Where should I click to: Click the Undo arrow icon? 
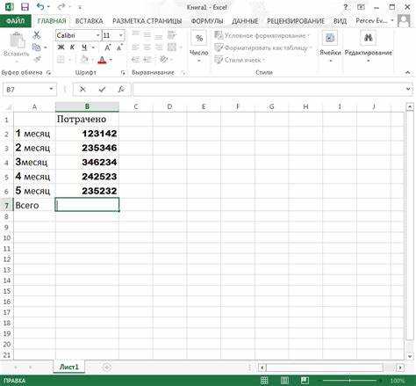(40, 7)
